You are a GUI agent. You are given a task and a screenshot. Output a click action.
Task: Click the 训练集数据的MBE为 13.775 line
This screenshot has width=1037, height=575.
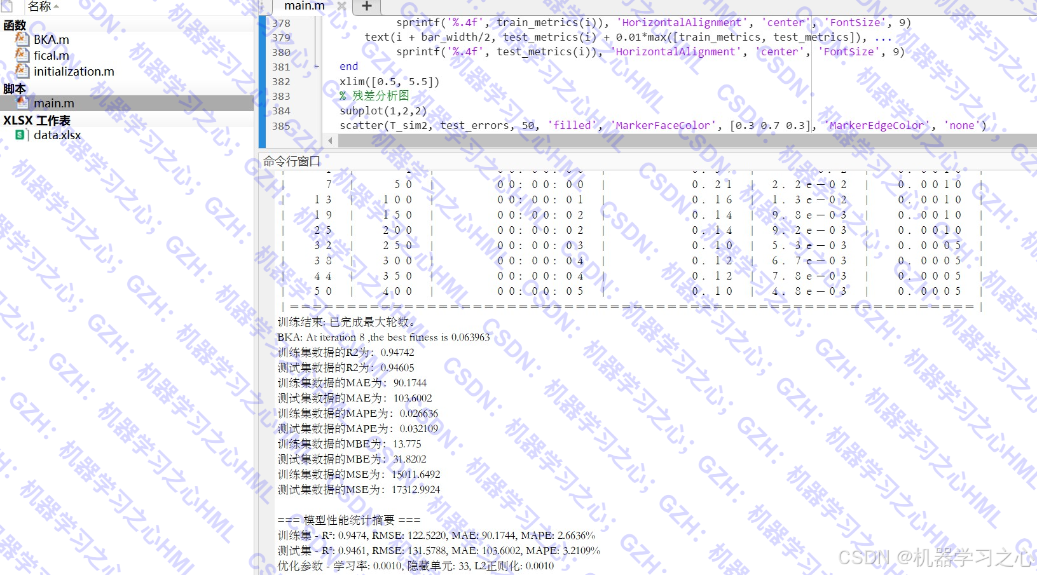click(x=349, y=443)
